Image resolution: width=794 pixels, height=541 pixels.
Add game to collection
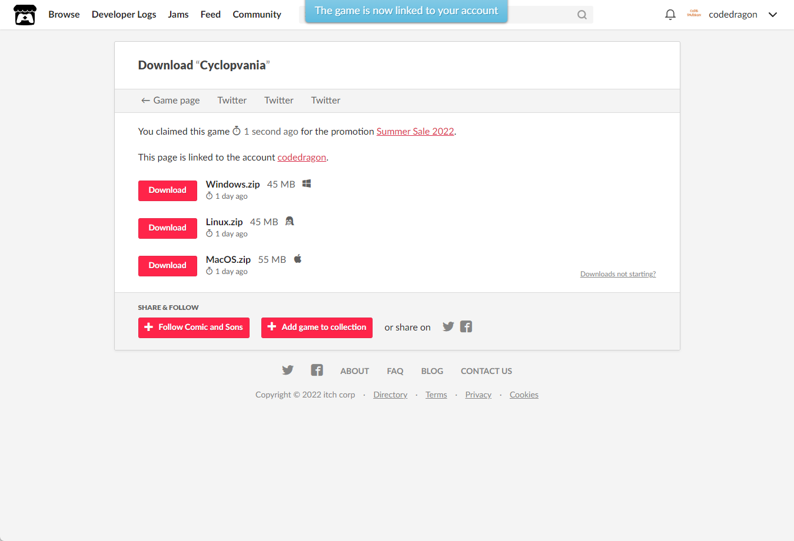(x=317, y=328)
